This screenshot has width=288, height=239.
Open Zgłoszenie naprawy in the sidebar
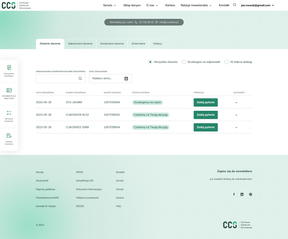pos(9,68)
